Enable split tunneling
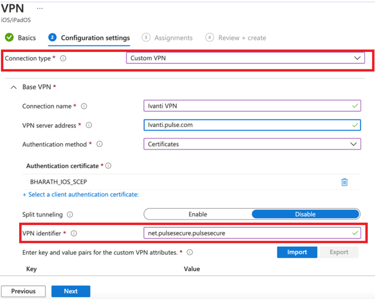The width and height of the screenshot is (375, 299). [198, 214]
